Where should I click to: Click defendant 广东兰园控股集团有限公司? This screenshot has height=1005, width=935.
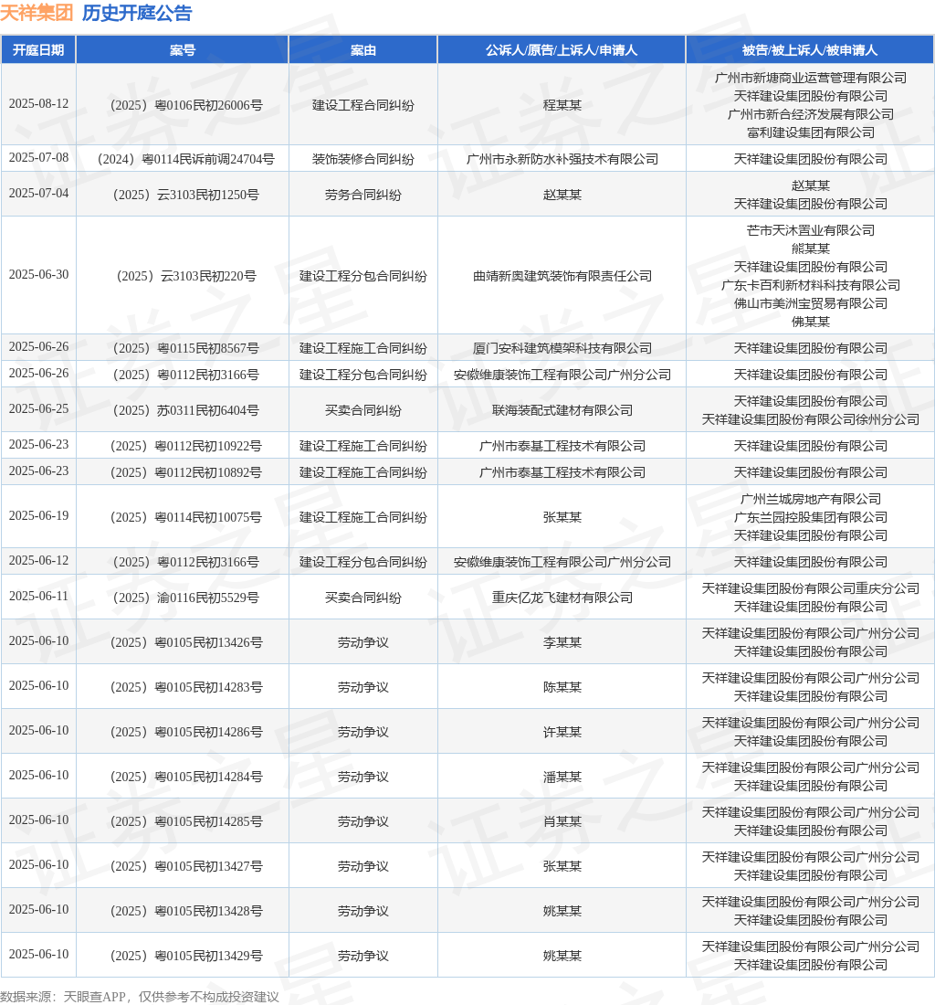point(810,517)
